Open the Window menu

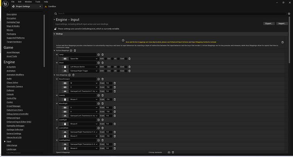pyautogui.click(x=28, y=2)
